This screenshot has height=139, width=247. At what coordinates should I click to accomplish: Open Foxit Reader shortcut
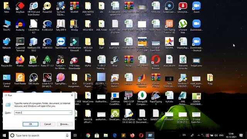click(20, 79)
